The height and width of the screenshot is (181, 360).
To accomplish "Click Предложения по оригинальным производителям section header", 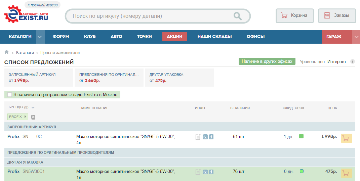I will [180, 152].
